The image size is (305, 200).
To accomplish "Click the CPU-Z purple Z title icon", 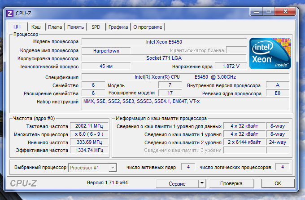I will [x=10, y=13].
